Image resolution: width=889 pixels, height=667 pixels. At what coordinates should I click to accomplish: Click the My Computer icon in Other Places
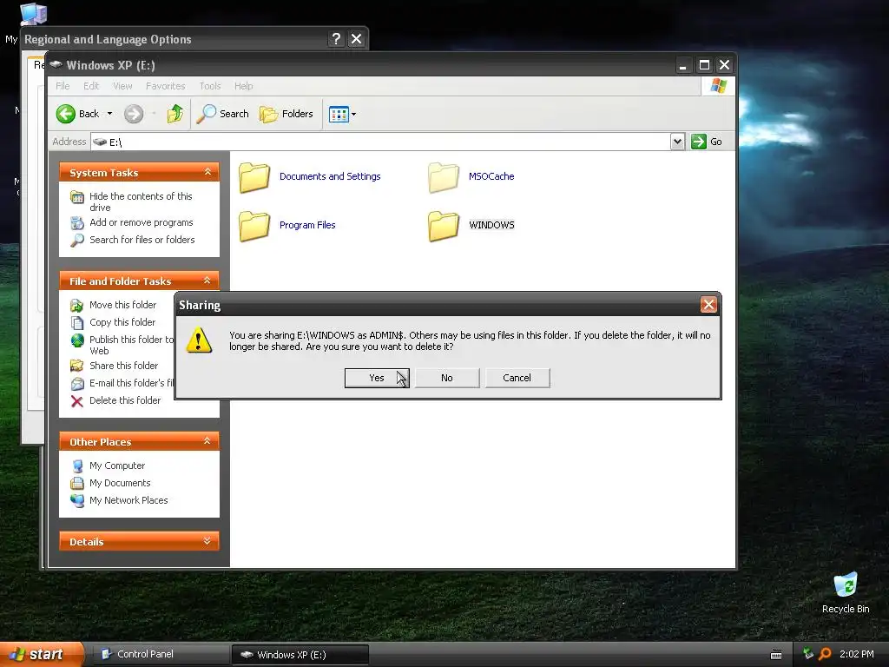pos(77,466)
